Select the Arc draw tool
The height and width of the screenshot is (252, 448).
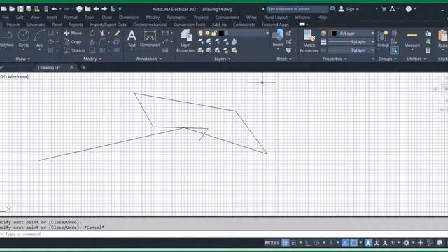[x=39, y=38]
